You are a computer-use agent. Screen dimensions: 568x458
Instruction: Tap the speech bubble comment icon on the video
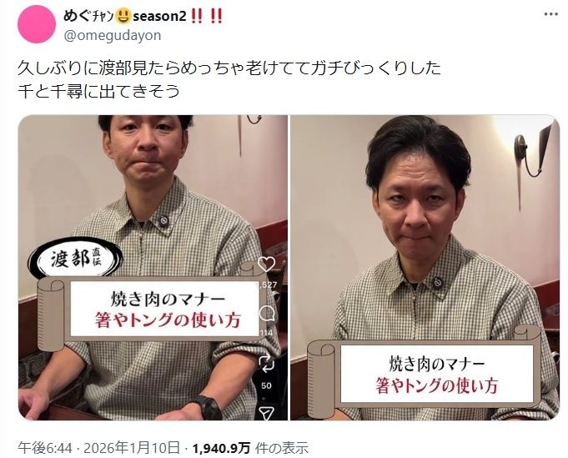[x=267, y=314]
